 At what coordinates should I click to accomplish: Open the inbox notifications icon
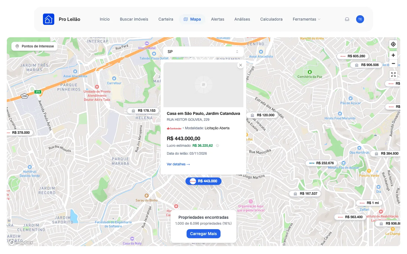point(347,19)
